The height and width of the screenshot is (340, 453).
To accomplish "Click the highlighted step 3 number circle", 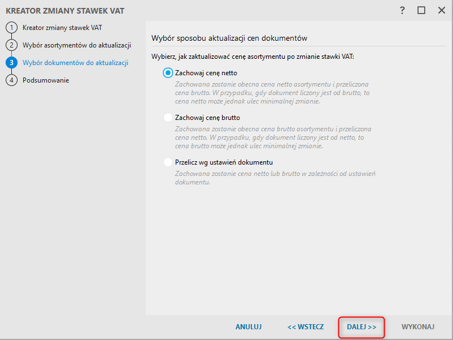I will pos(11,62).
